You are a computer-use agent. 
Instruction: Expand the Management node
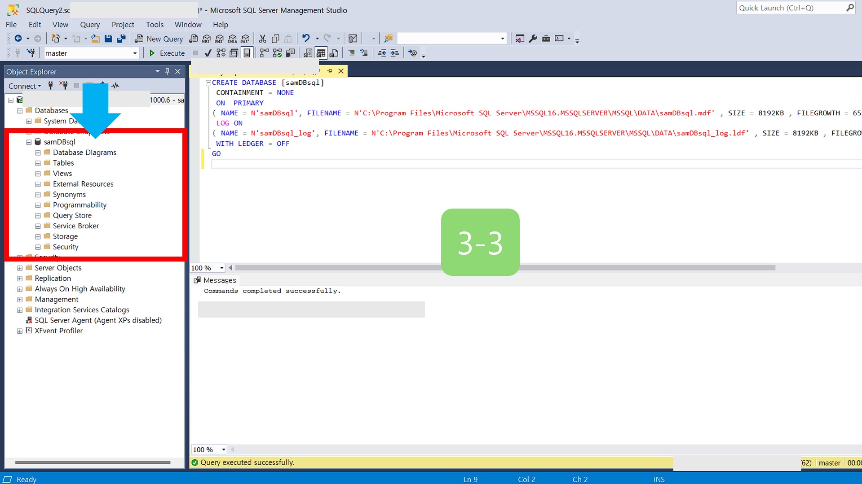click(20, 299)
